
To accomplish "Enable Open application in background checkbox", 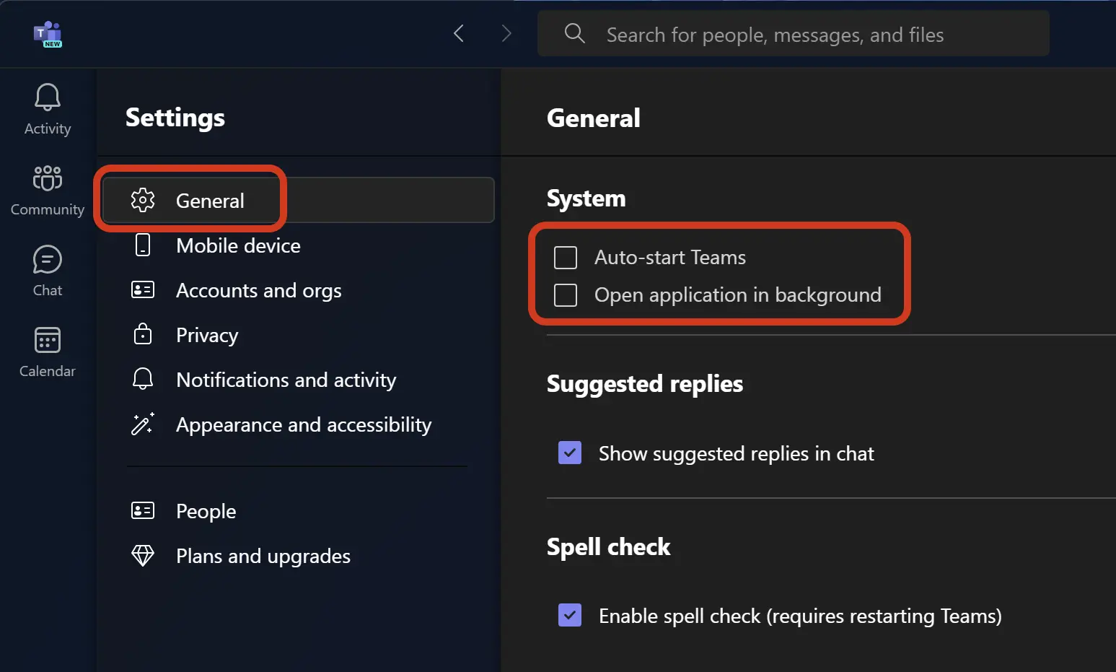I will tap(566, 294).
